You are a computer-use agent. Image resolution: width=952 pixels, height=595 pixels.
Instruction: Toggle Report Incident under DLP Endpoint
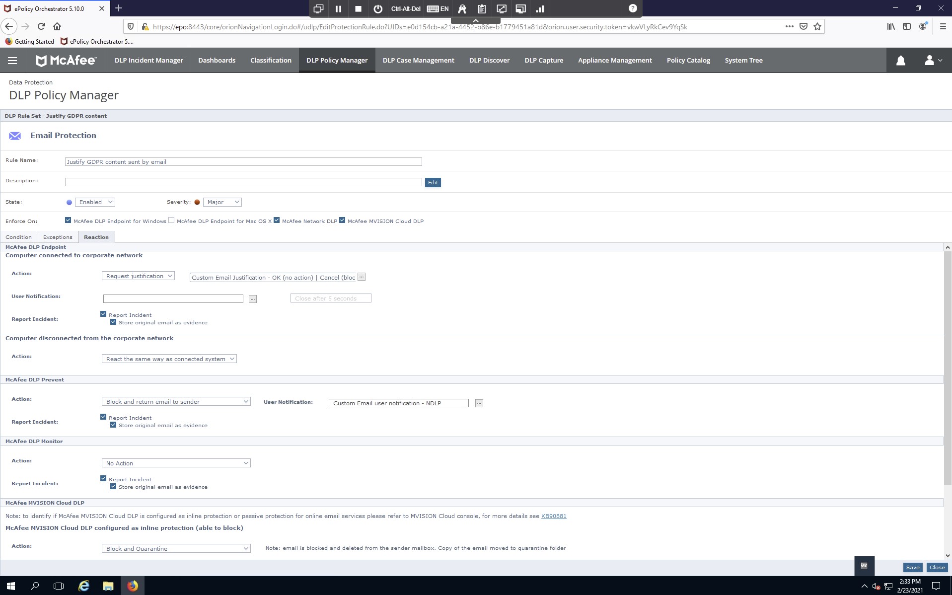(x=103, y=314)
